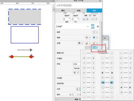Image resolution: width=134 pixels, height=101 pixels.
Task: Toggle the keep aspect ratio lock
Action: tap(90, 15)
